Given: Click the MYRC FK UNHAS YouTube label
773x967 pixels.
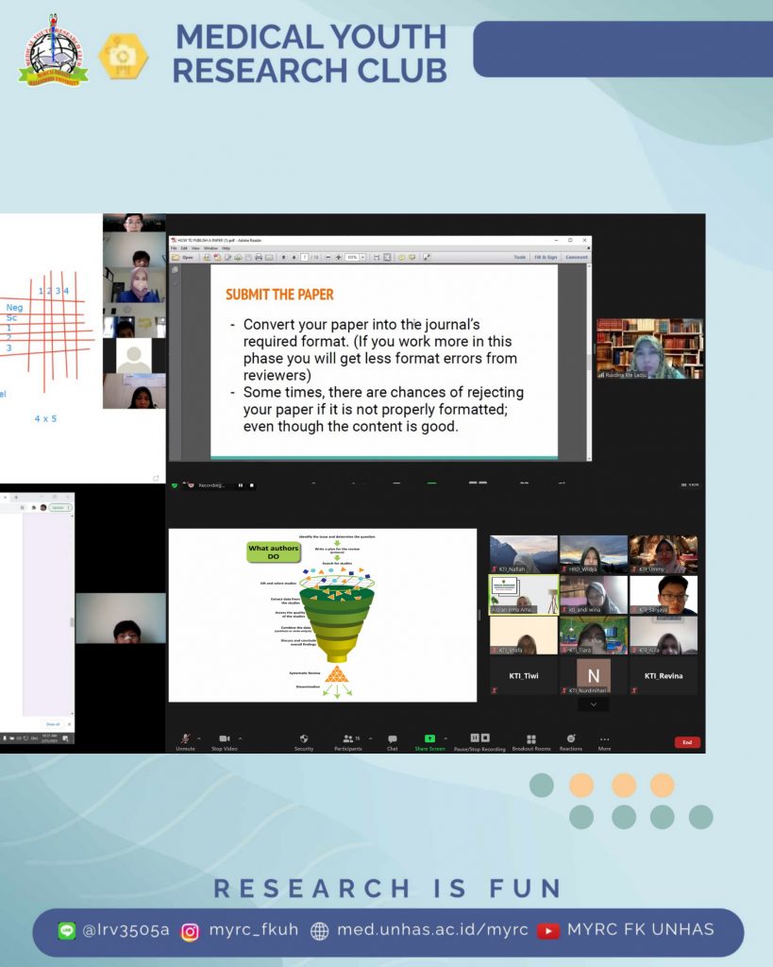Looking at the screenshot, I should 641,929.
